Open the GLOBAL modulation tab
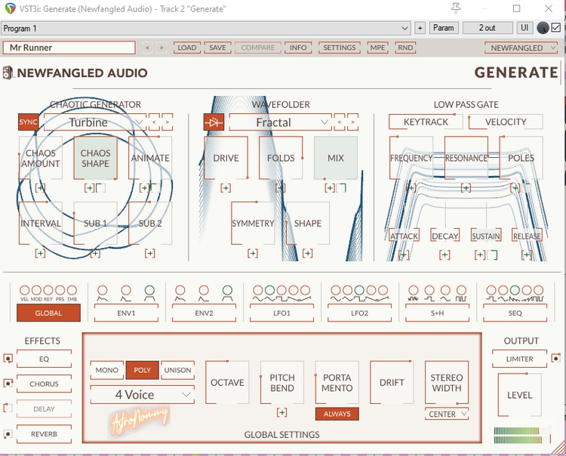 point(48,313)
